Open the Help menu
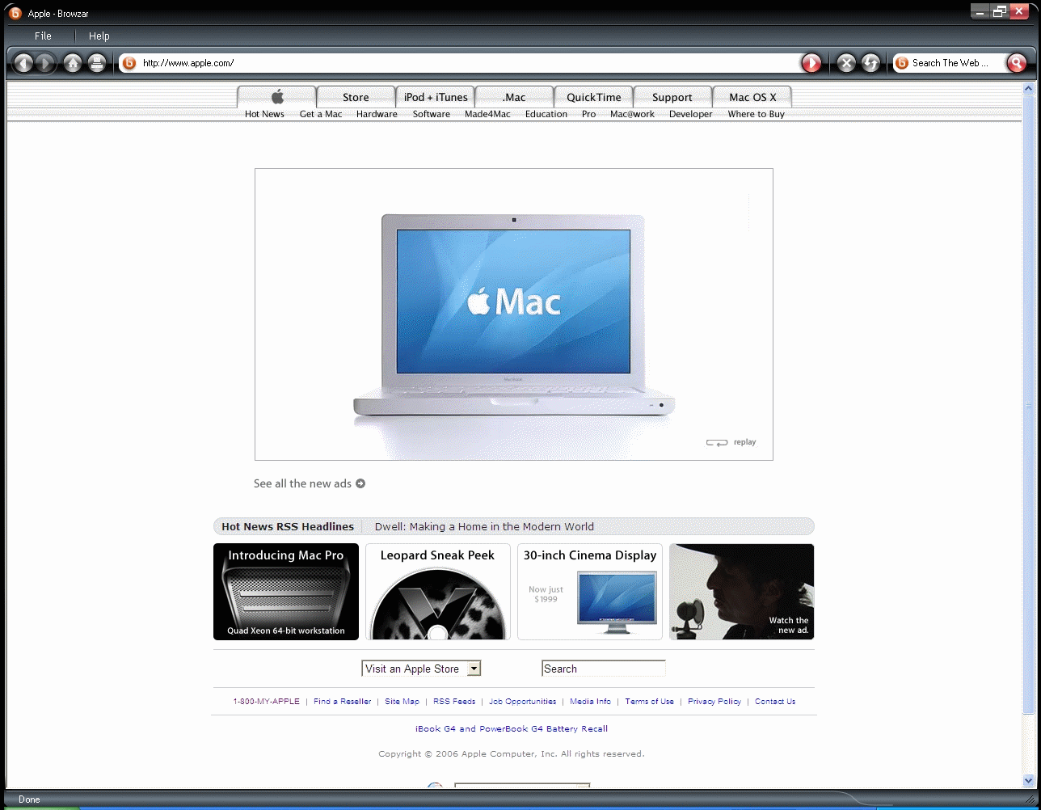Image resolution: width=1041 pixels, height=810 pixels. tap(99, 36)
